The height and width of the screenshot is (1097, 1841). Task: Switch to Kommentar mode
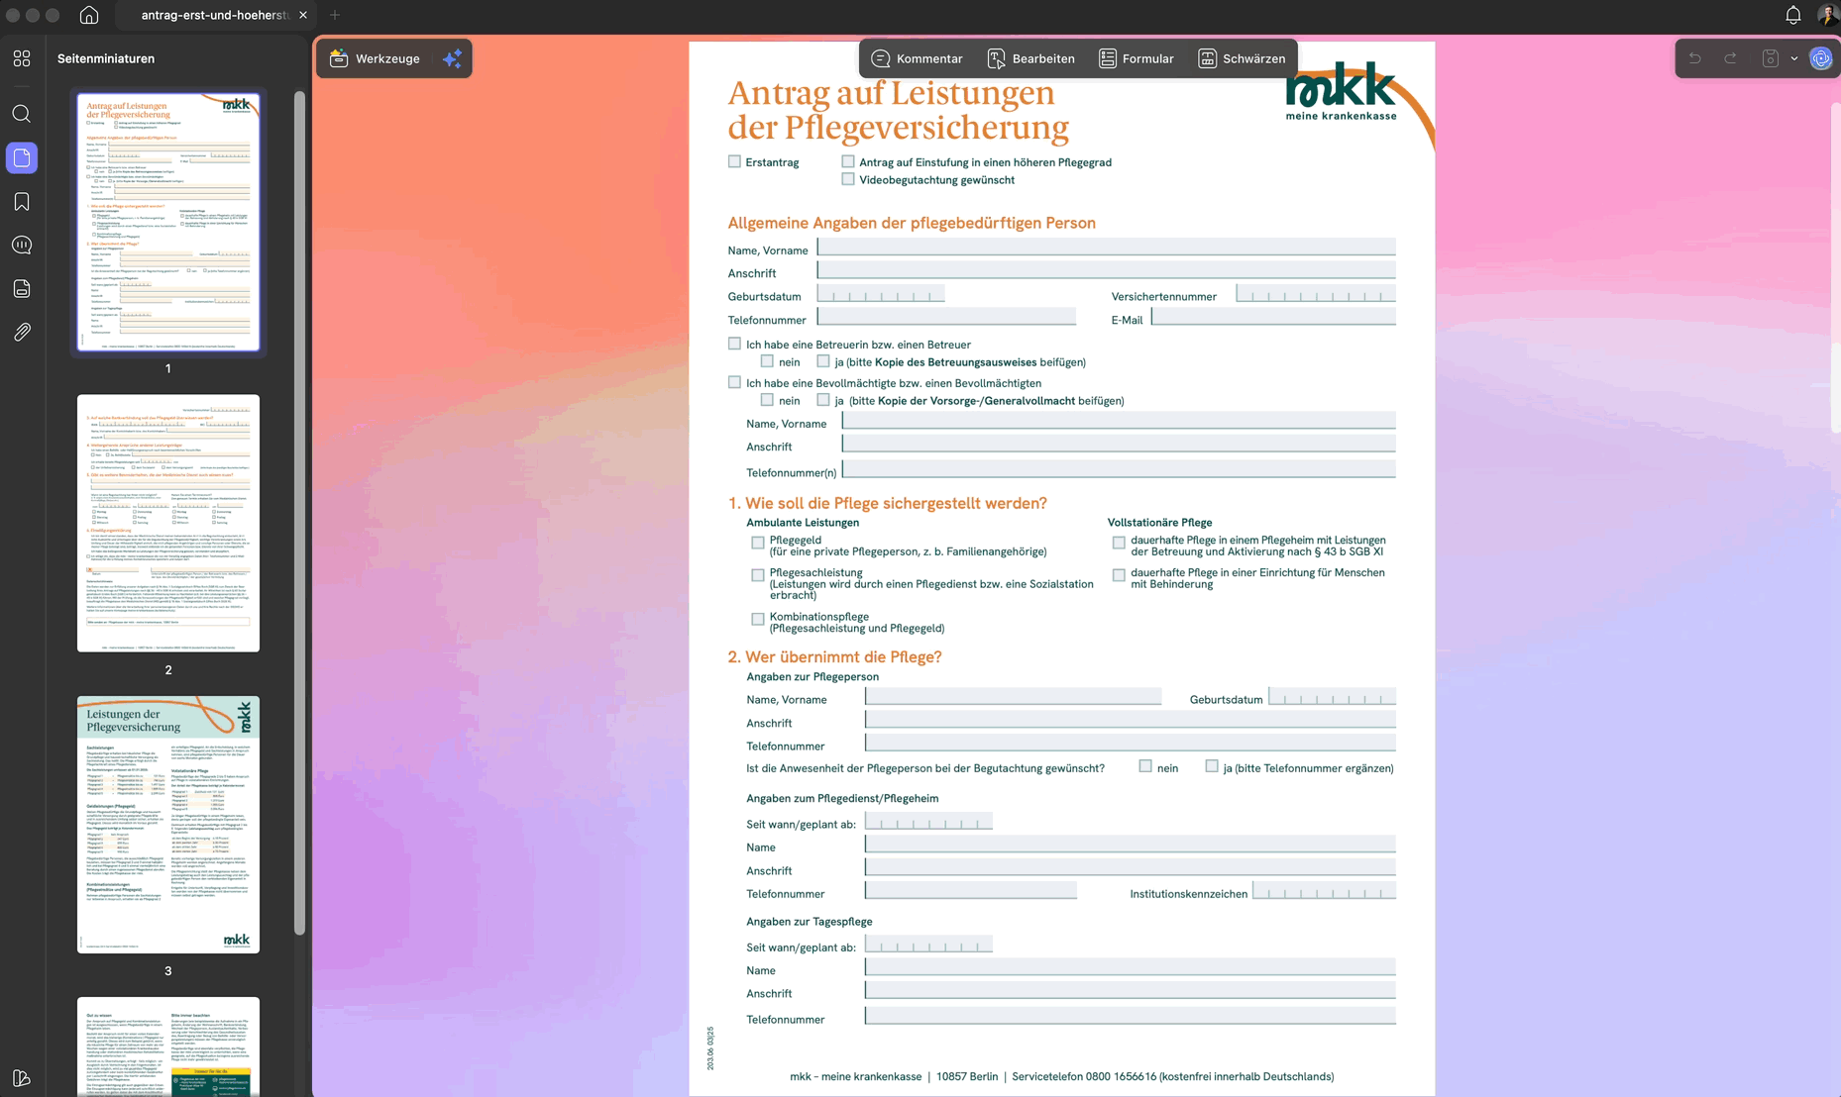(917, 58)
